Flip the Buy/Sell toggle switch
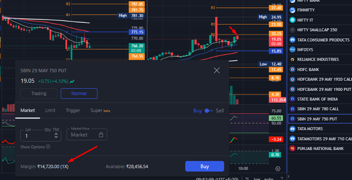This screenshot has height=180, width=352. [209, 111]
